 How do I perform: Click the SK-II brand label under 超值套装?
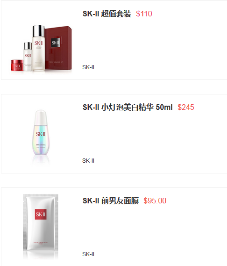click(88, 67)
